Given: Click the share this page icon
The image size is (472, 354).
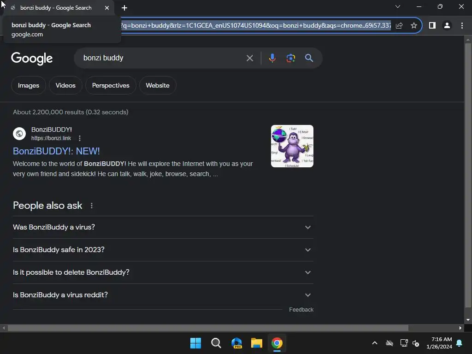Looking at the screenshot, I should click(399, 26).
